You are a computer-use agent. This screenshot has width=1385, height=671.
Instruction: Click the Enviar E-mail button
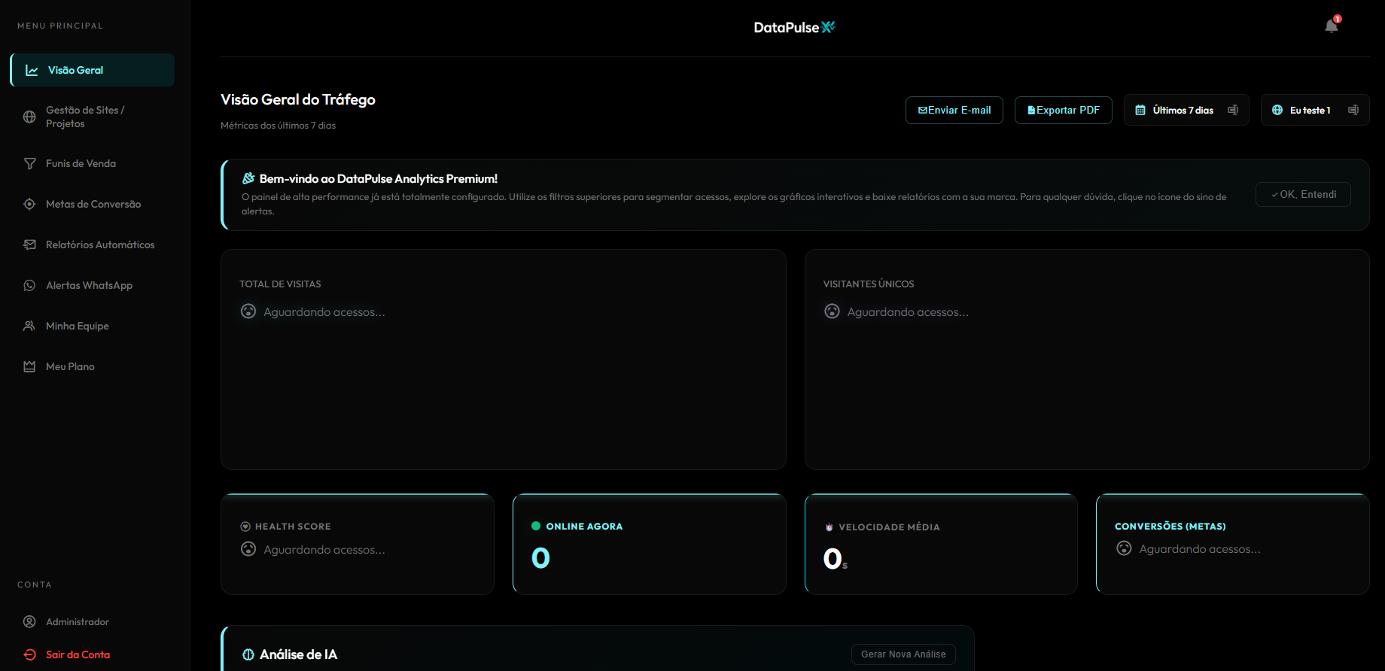pyautogui.click(x=954, y=110)
